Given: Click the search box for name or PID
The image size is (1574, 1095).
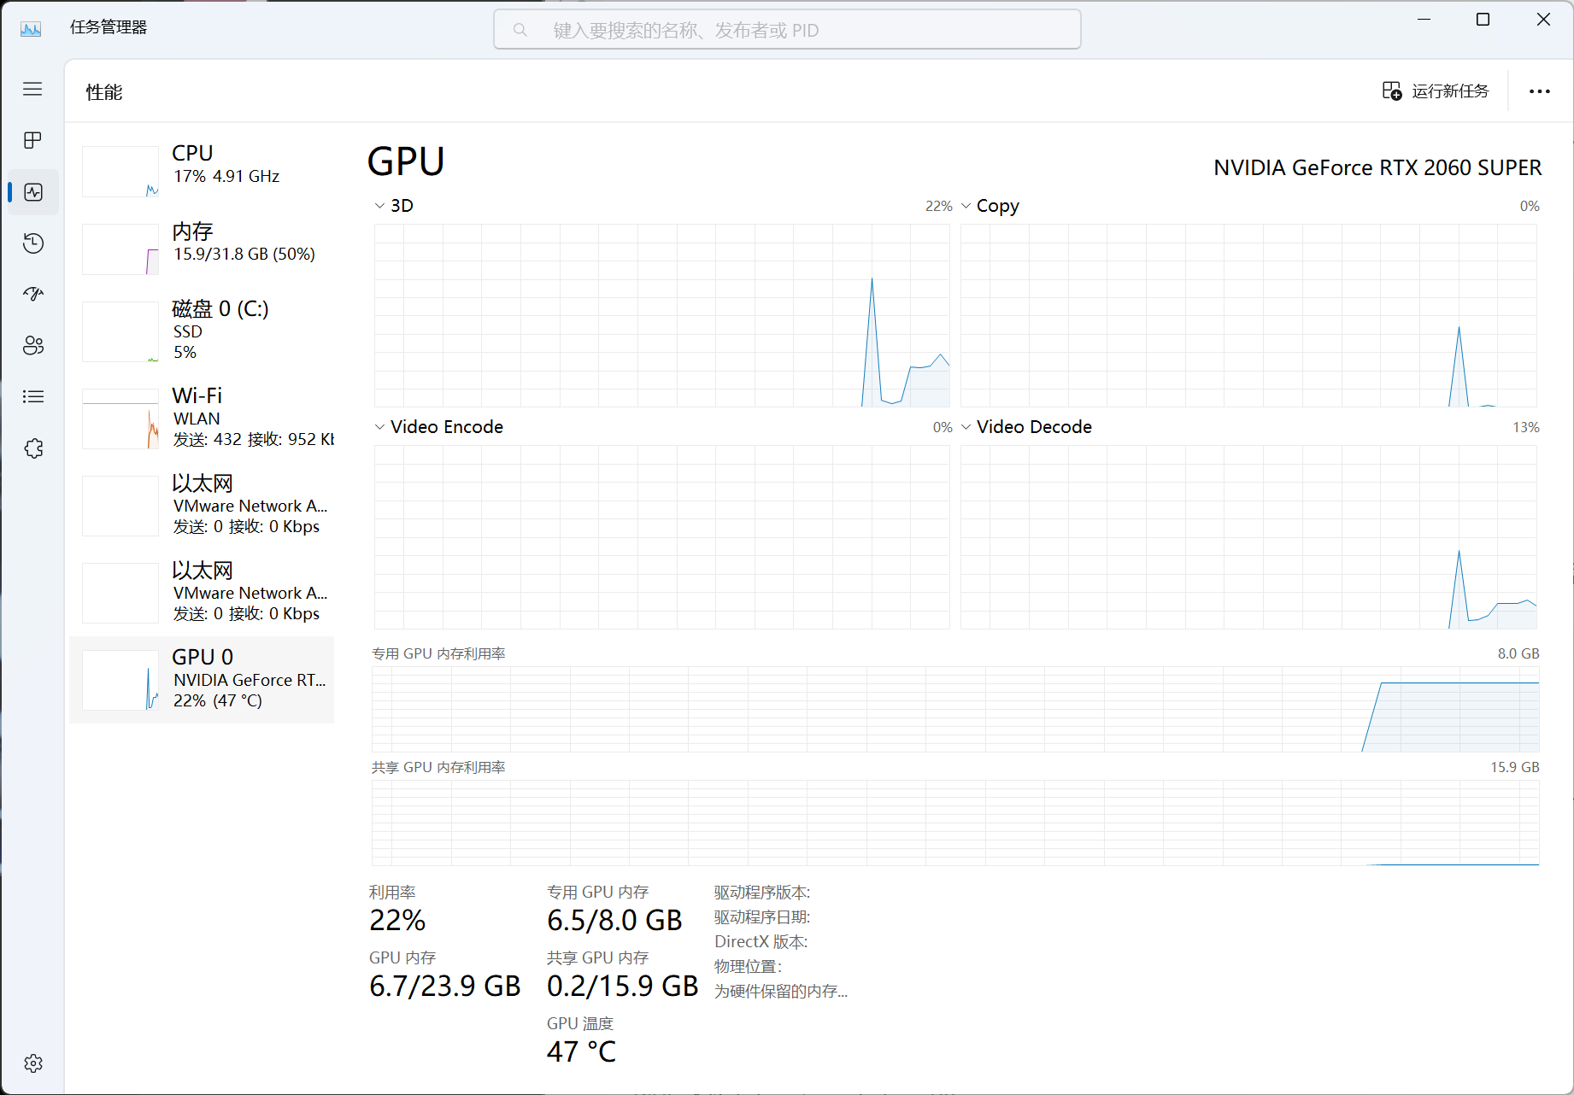Looking at the screenshot, I should click(787, 30).
